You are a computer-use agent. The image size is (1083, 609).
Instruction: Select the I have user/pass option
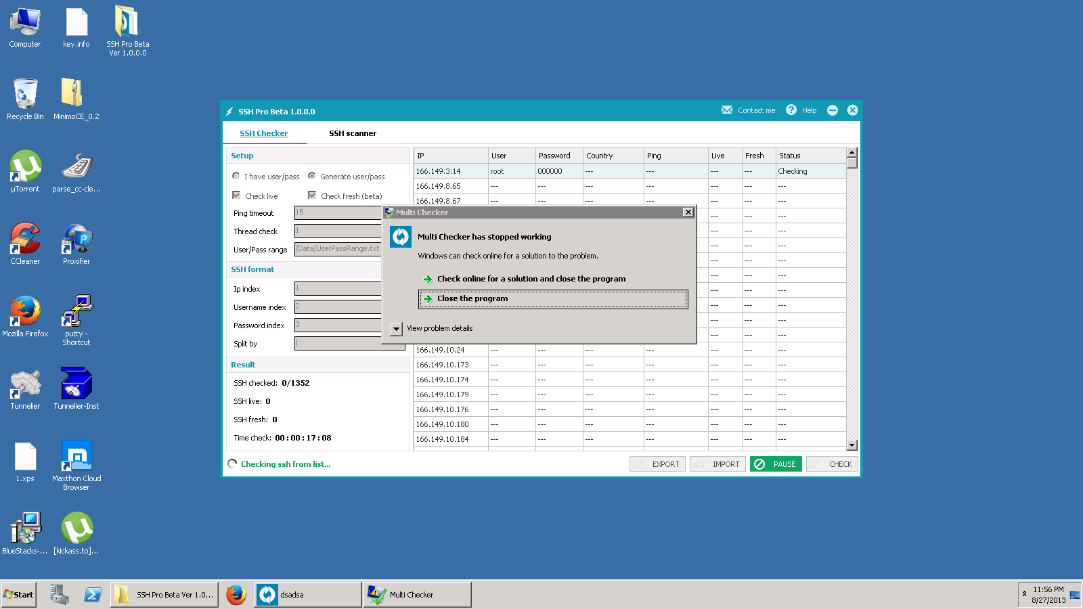tap(236, 176)
